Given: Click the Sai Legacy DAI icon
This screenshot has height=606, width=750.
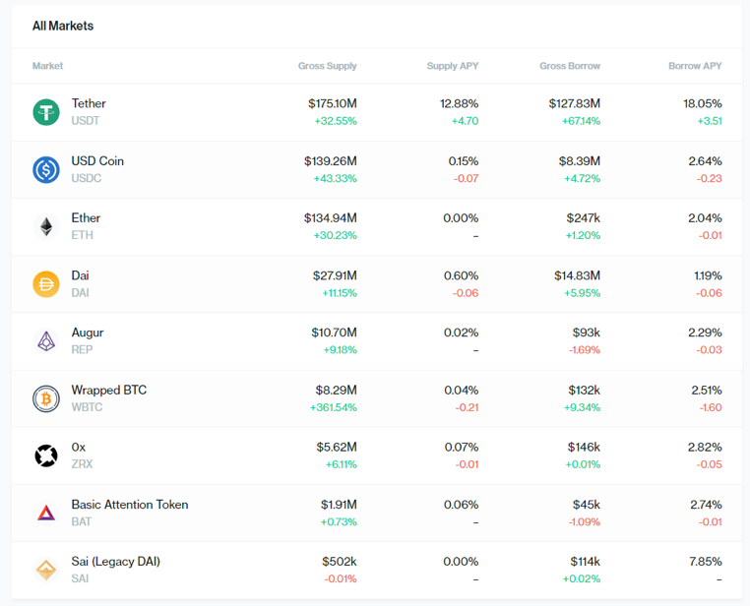Looking at the screenshot, I should click(x=46, y=570).
